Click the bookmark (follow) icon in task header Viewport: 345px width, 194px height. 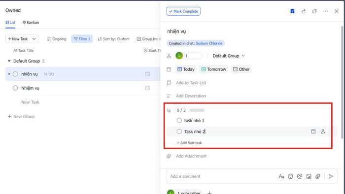292,11
